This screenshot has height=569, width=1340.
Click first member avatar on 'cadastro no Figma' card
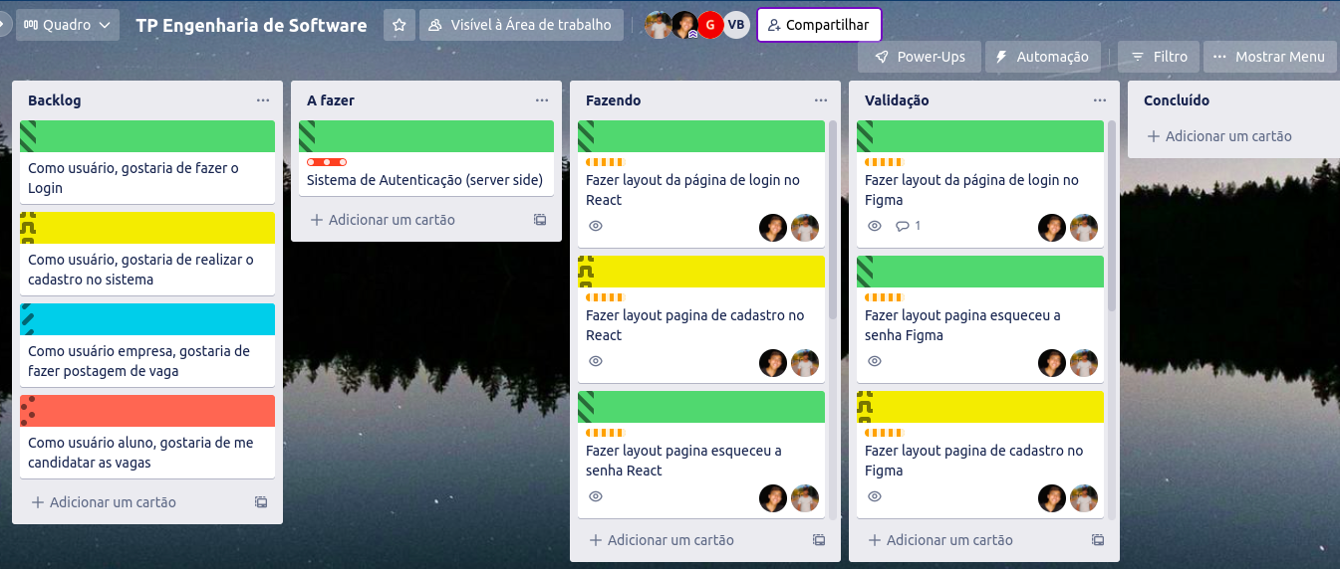[1052, 498]
